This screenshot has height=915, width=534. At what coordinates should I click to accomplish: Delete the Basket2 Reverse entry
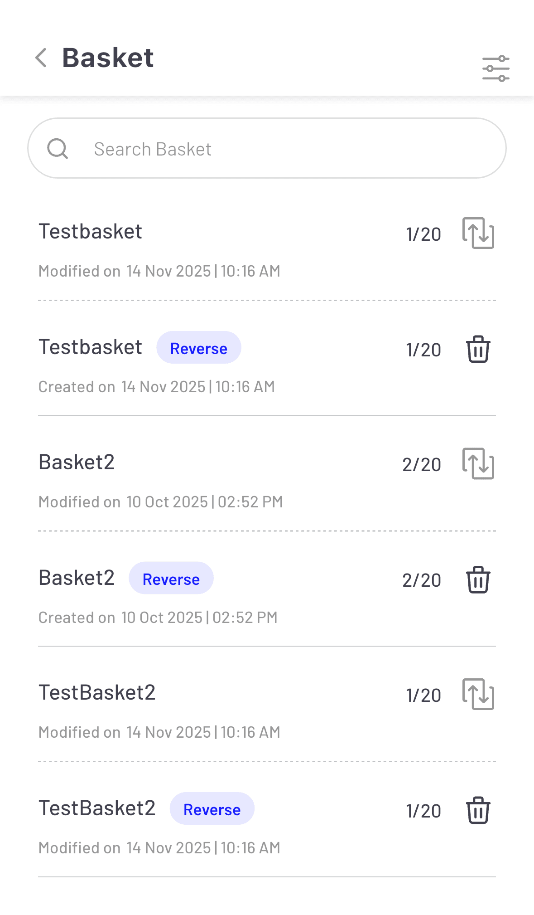coord(478,579)
